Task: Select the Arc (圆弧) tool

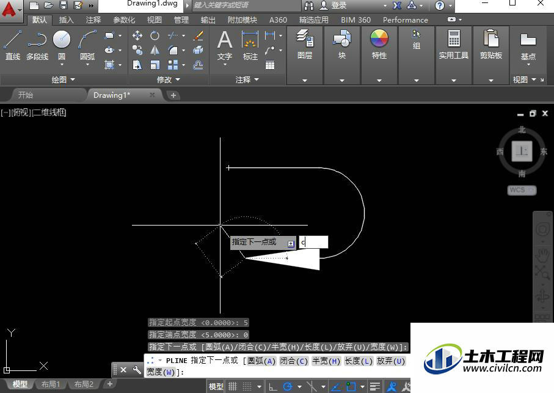Action: [87, 45]
